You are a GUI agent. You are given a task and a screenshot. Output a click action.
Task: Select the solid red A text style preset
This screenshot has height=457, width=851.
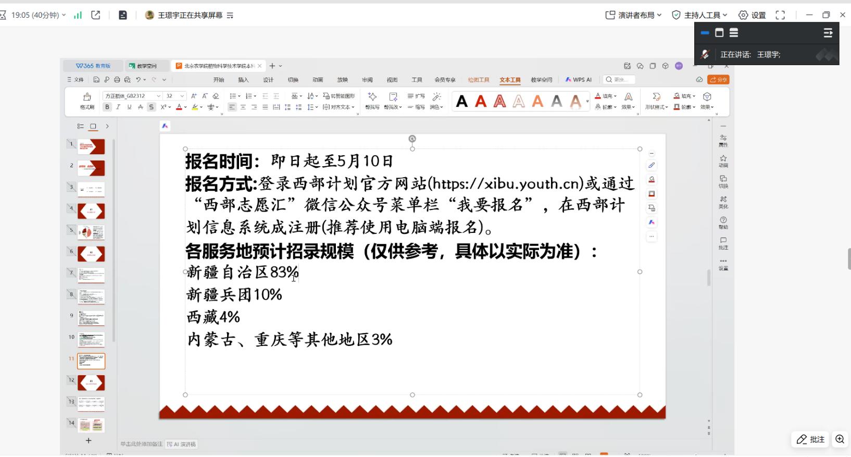[481, 101]
